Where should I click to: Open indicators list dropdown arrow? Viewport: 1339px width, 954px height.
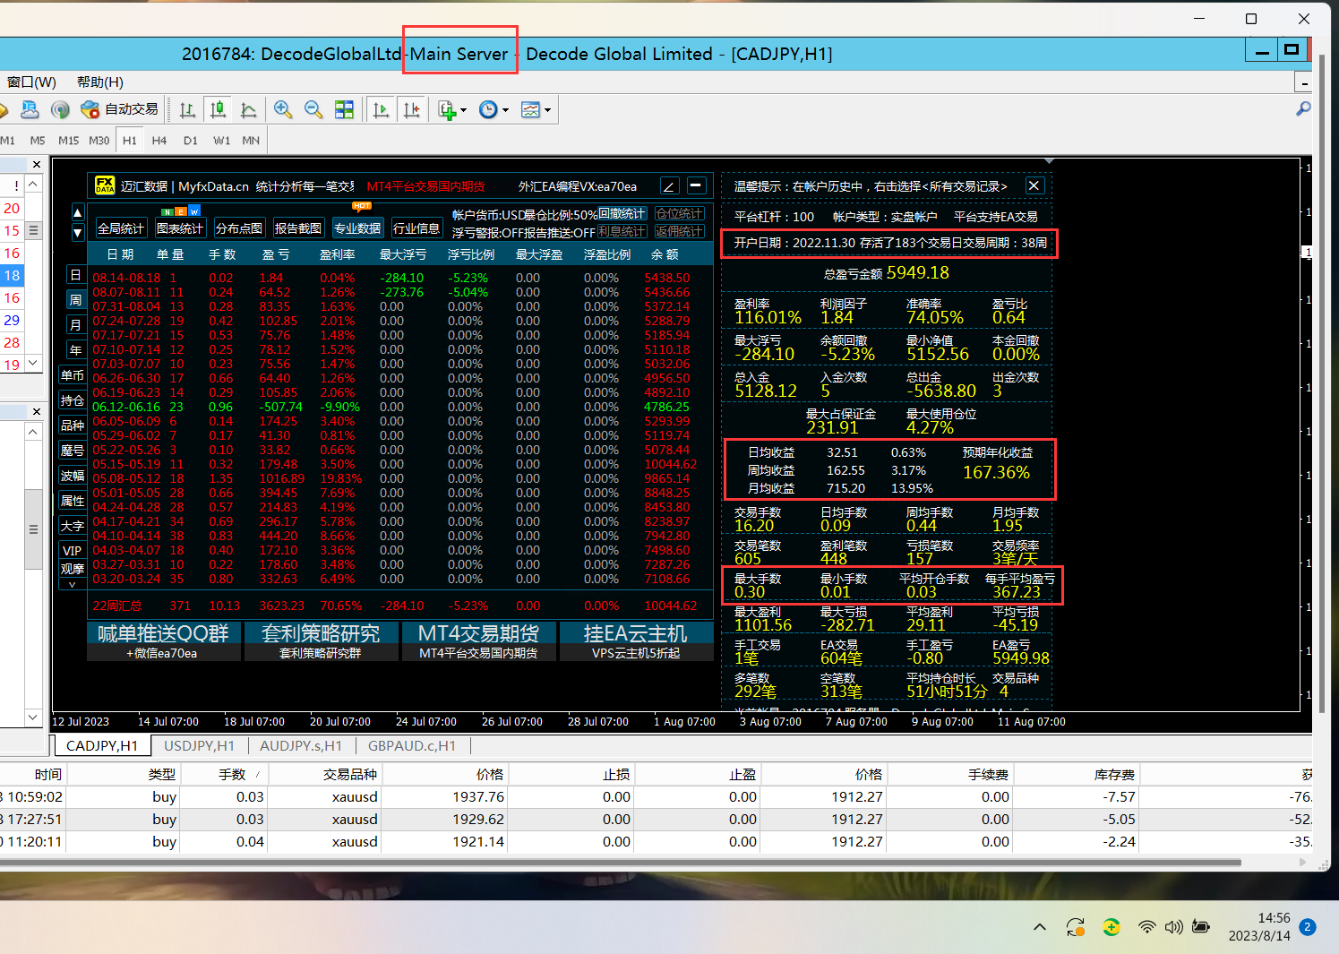[463, 110]
